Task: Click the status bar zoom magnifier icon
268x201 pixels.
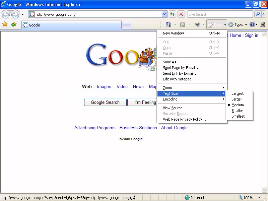Action: click(241, 197)
